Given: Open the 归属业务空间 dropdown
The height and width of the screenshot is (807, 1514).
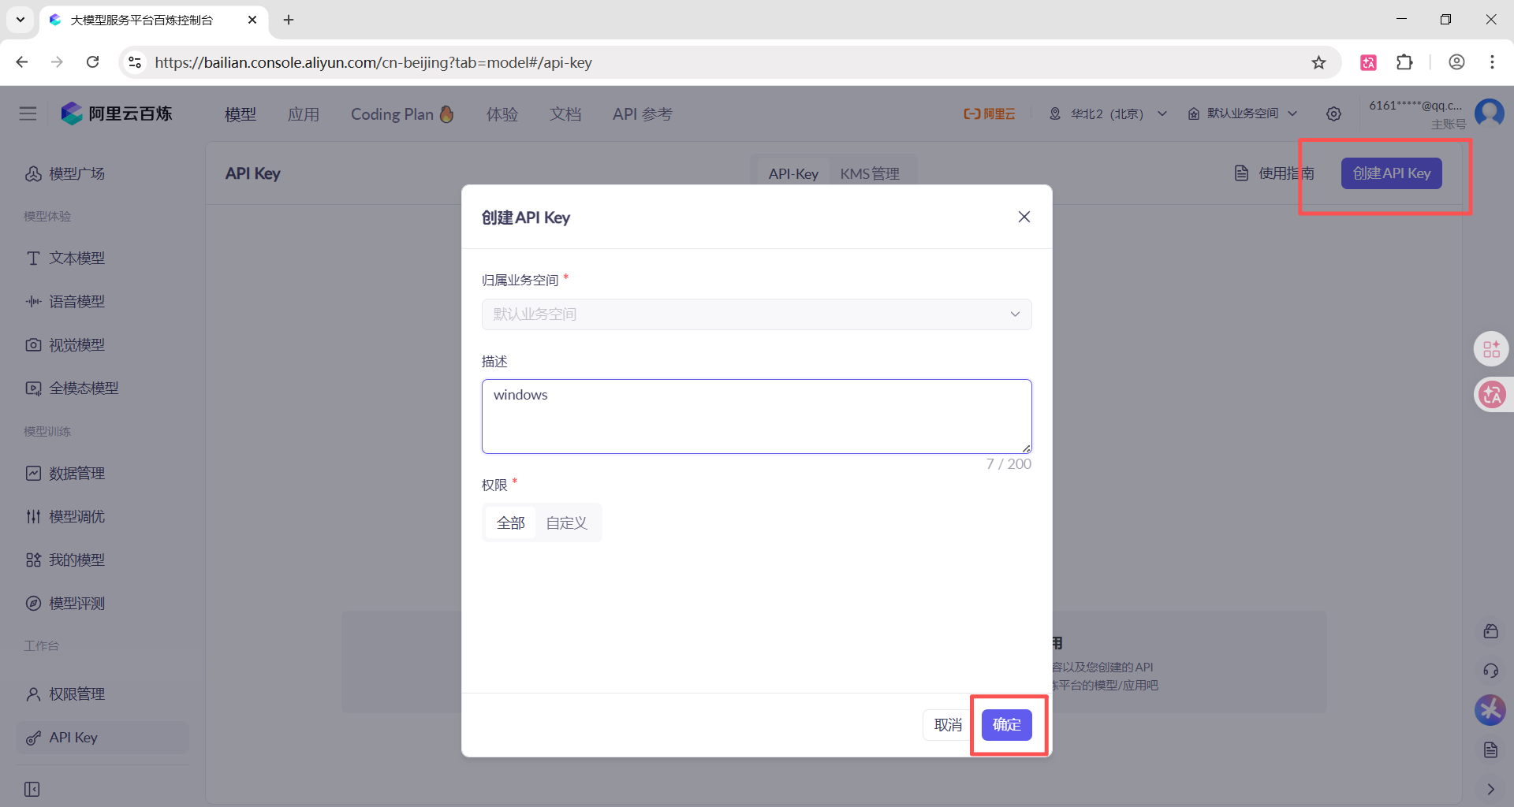Looking at the screenshot, I should [x=756, y=314].
